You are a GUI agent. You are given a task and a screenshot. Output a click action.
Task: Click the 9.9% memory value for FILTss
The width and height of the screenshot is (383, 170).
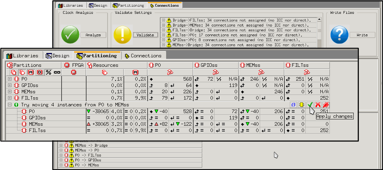coord(140,98)
